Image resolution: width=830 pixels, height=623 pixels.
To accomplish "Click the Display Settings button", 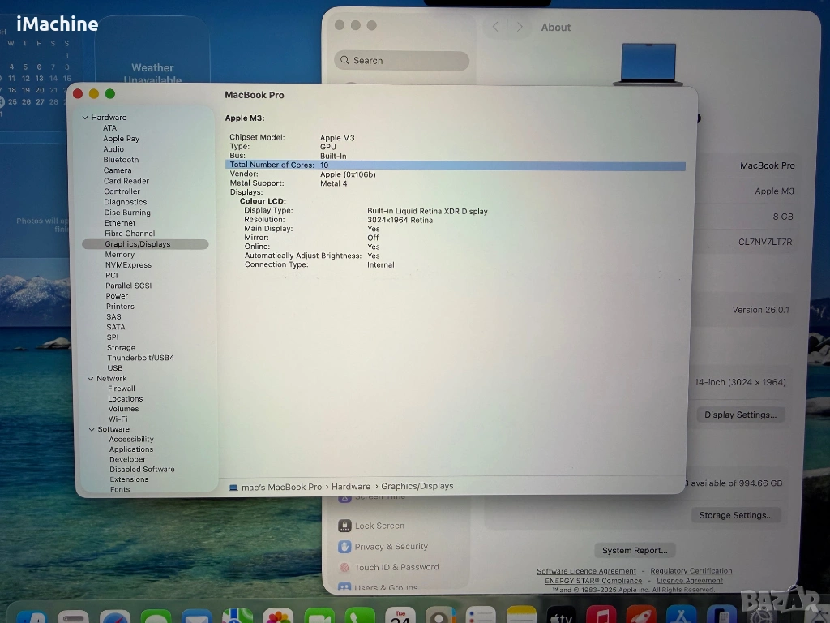I will [740, 415].
